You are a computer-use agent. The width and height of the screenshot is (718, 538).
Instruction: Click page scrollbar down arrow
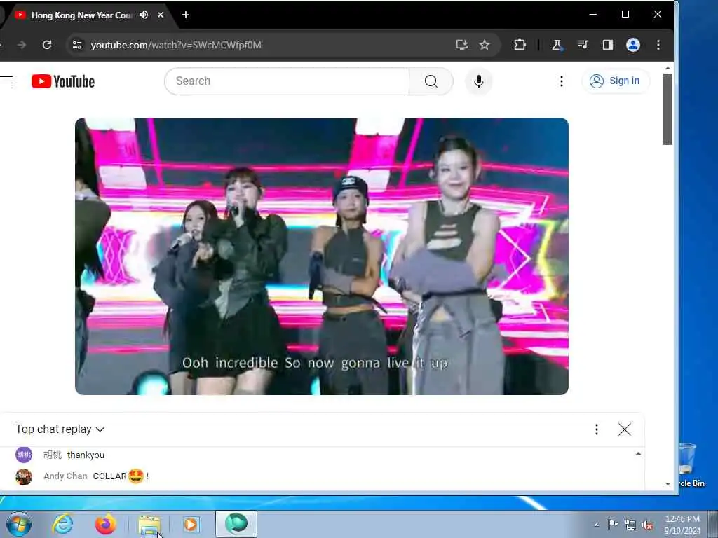tap(668, 483)
